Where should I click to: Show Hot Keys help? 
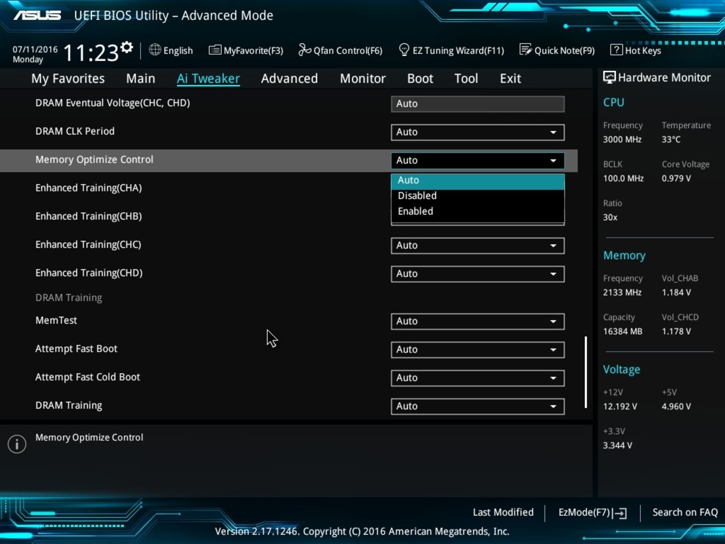(x=635, y=50)
